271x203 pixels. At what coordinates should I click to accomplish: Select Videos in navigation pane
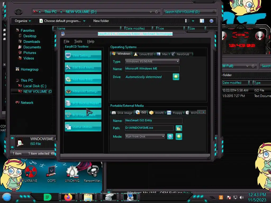coord(29,58)
